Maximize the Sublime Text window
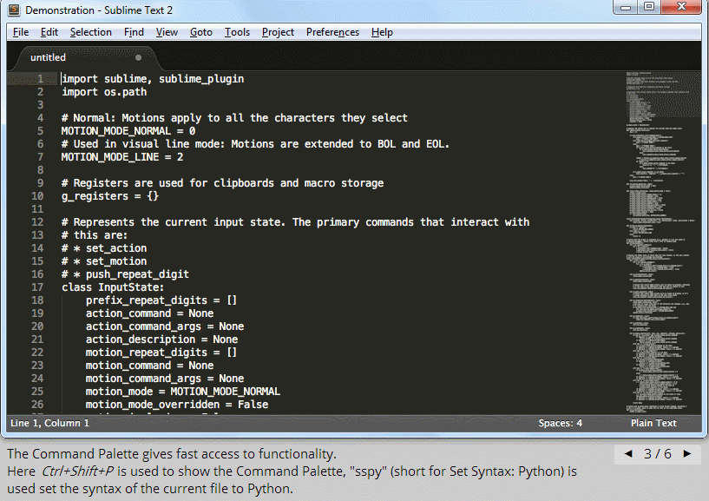Screen dimensions: 709x501 tap(649, 7)
